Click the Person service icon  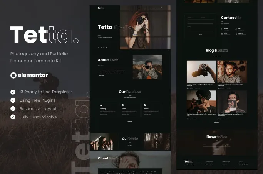coord(145,105)
